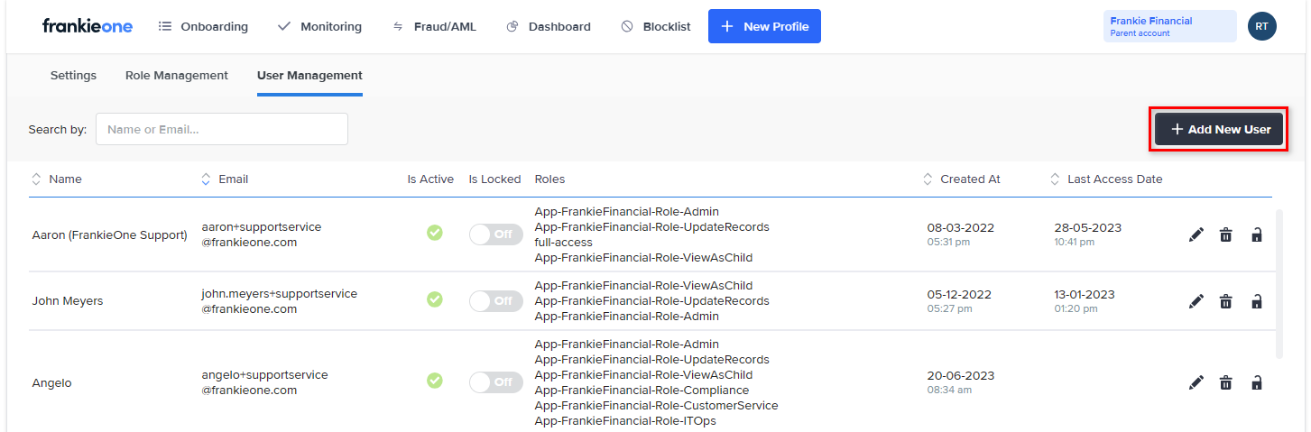Sort users by Created At column
This screenshot has width=1311, height=432.
tap(962, 179)
